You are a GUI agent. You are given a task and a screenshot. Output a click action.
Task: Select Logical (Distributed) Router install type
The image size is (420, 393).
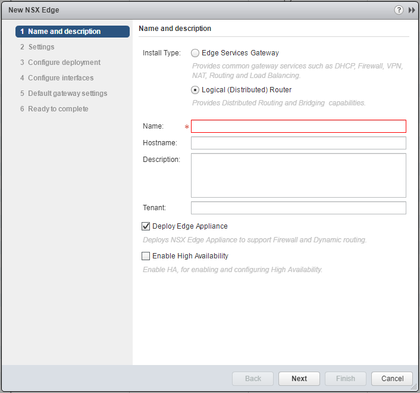pos(195,90)
